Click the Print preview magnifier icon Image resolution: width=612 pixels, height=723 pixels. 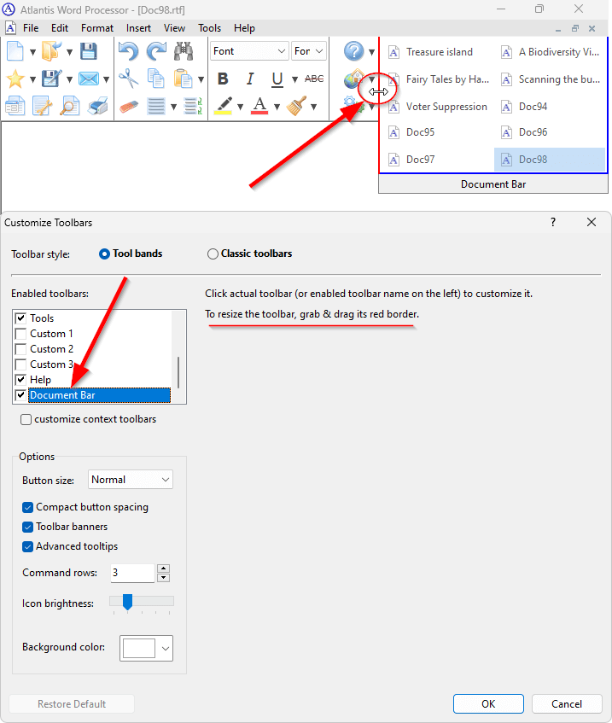(x=70, y=106)
